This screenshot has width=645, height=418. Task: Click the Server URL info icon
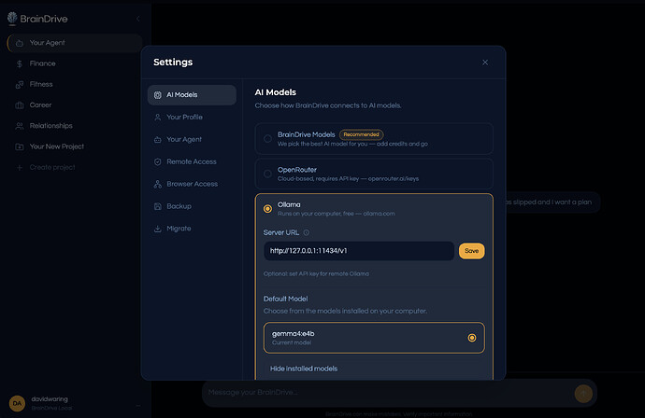[307, 233]
